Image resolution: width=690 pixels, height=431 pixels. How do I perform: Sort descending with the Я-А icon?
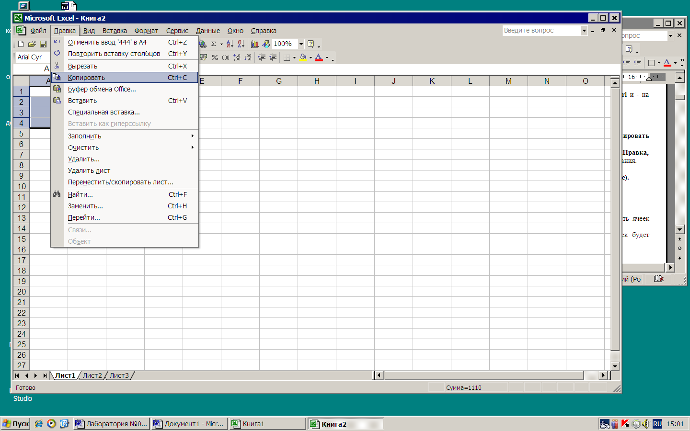(241, 44)
